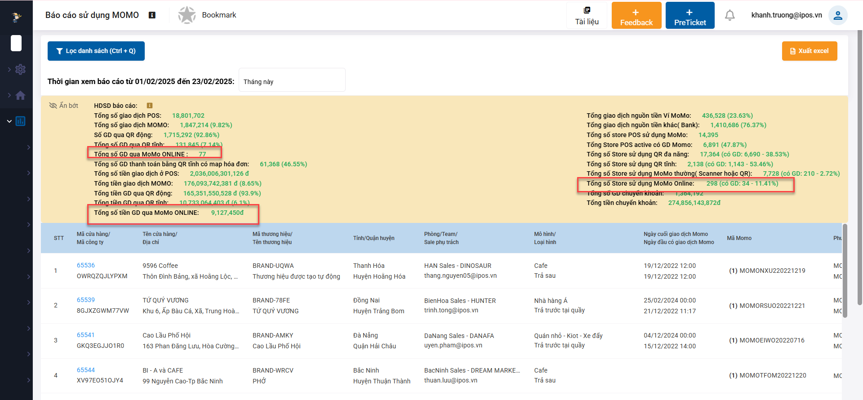Open the settings gear in the sidebar

point(20,70)
